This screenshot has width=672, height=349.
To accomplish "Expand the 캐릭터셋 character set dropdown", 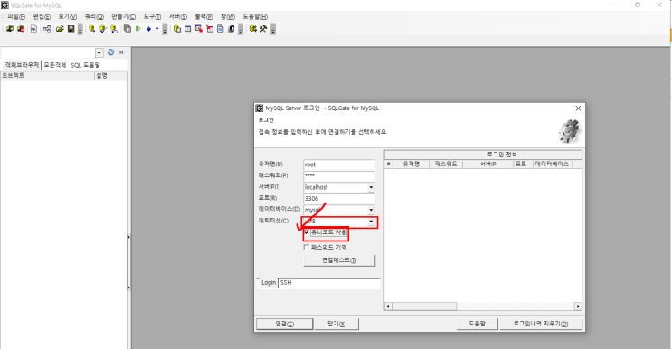I will coord(371,222).
